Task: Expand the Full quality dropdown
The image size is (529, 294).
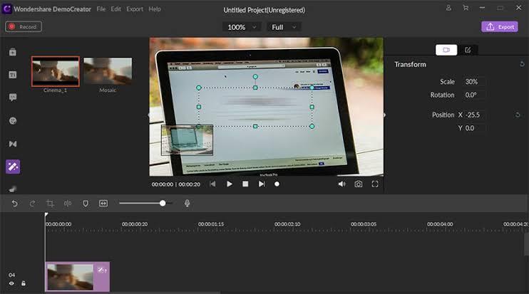Action: [284, 27]
